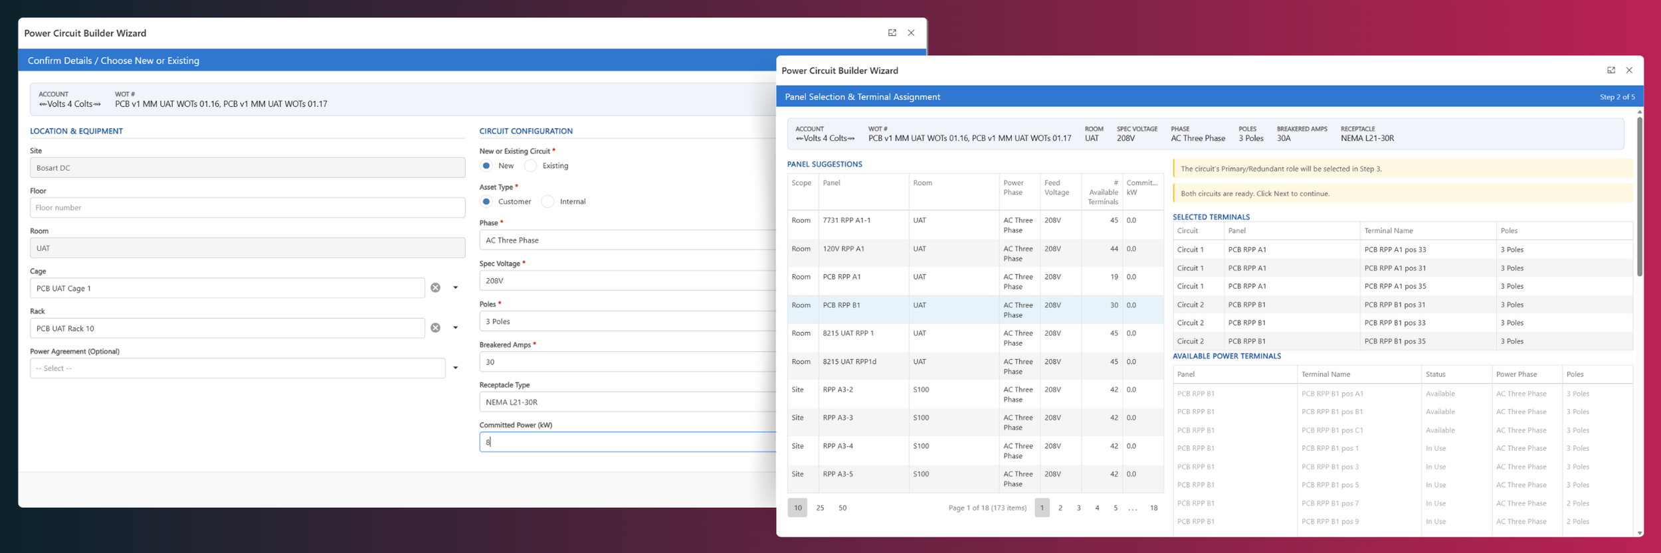1661x553 pixels.
Task: Click the Breakered Amps field
Action: click(x=627, y=362)
